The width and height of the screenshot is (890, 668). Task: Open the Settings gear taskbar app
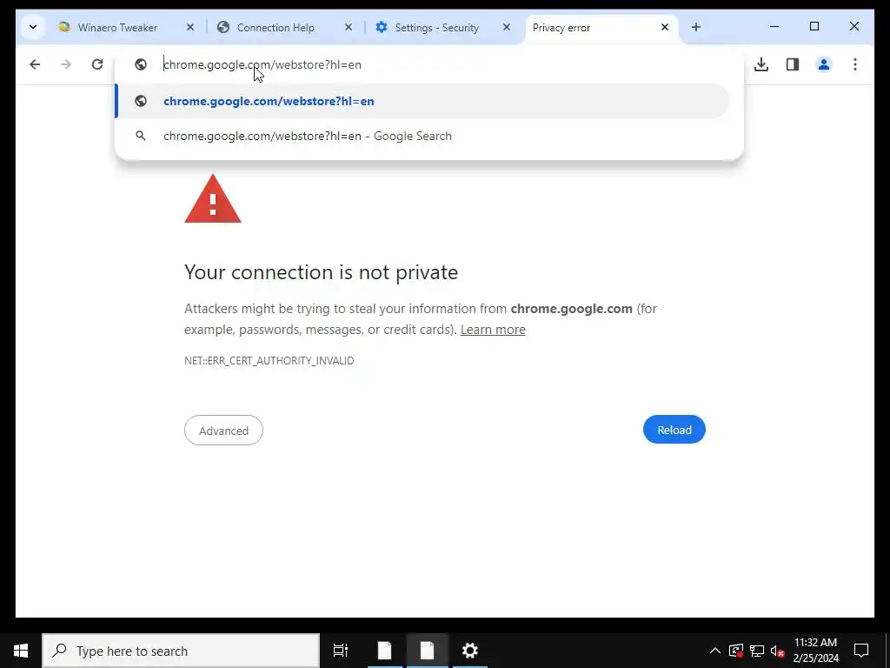click(470, 651)
